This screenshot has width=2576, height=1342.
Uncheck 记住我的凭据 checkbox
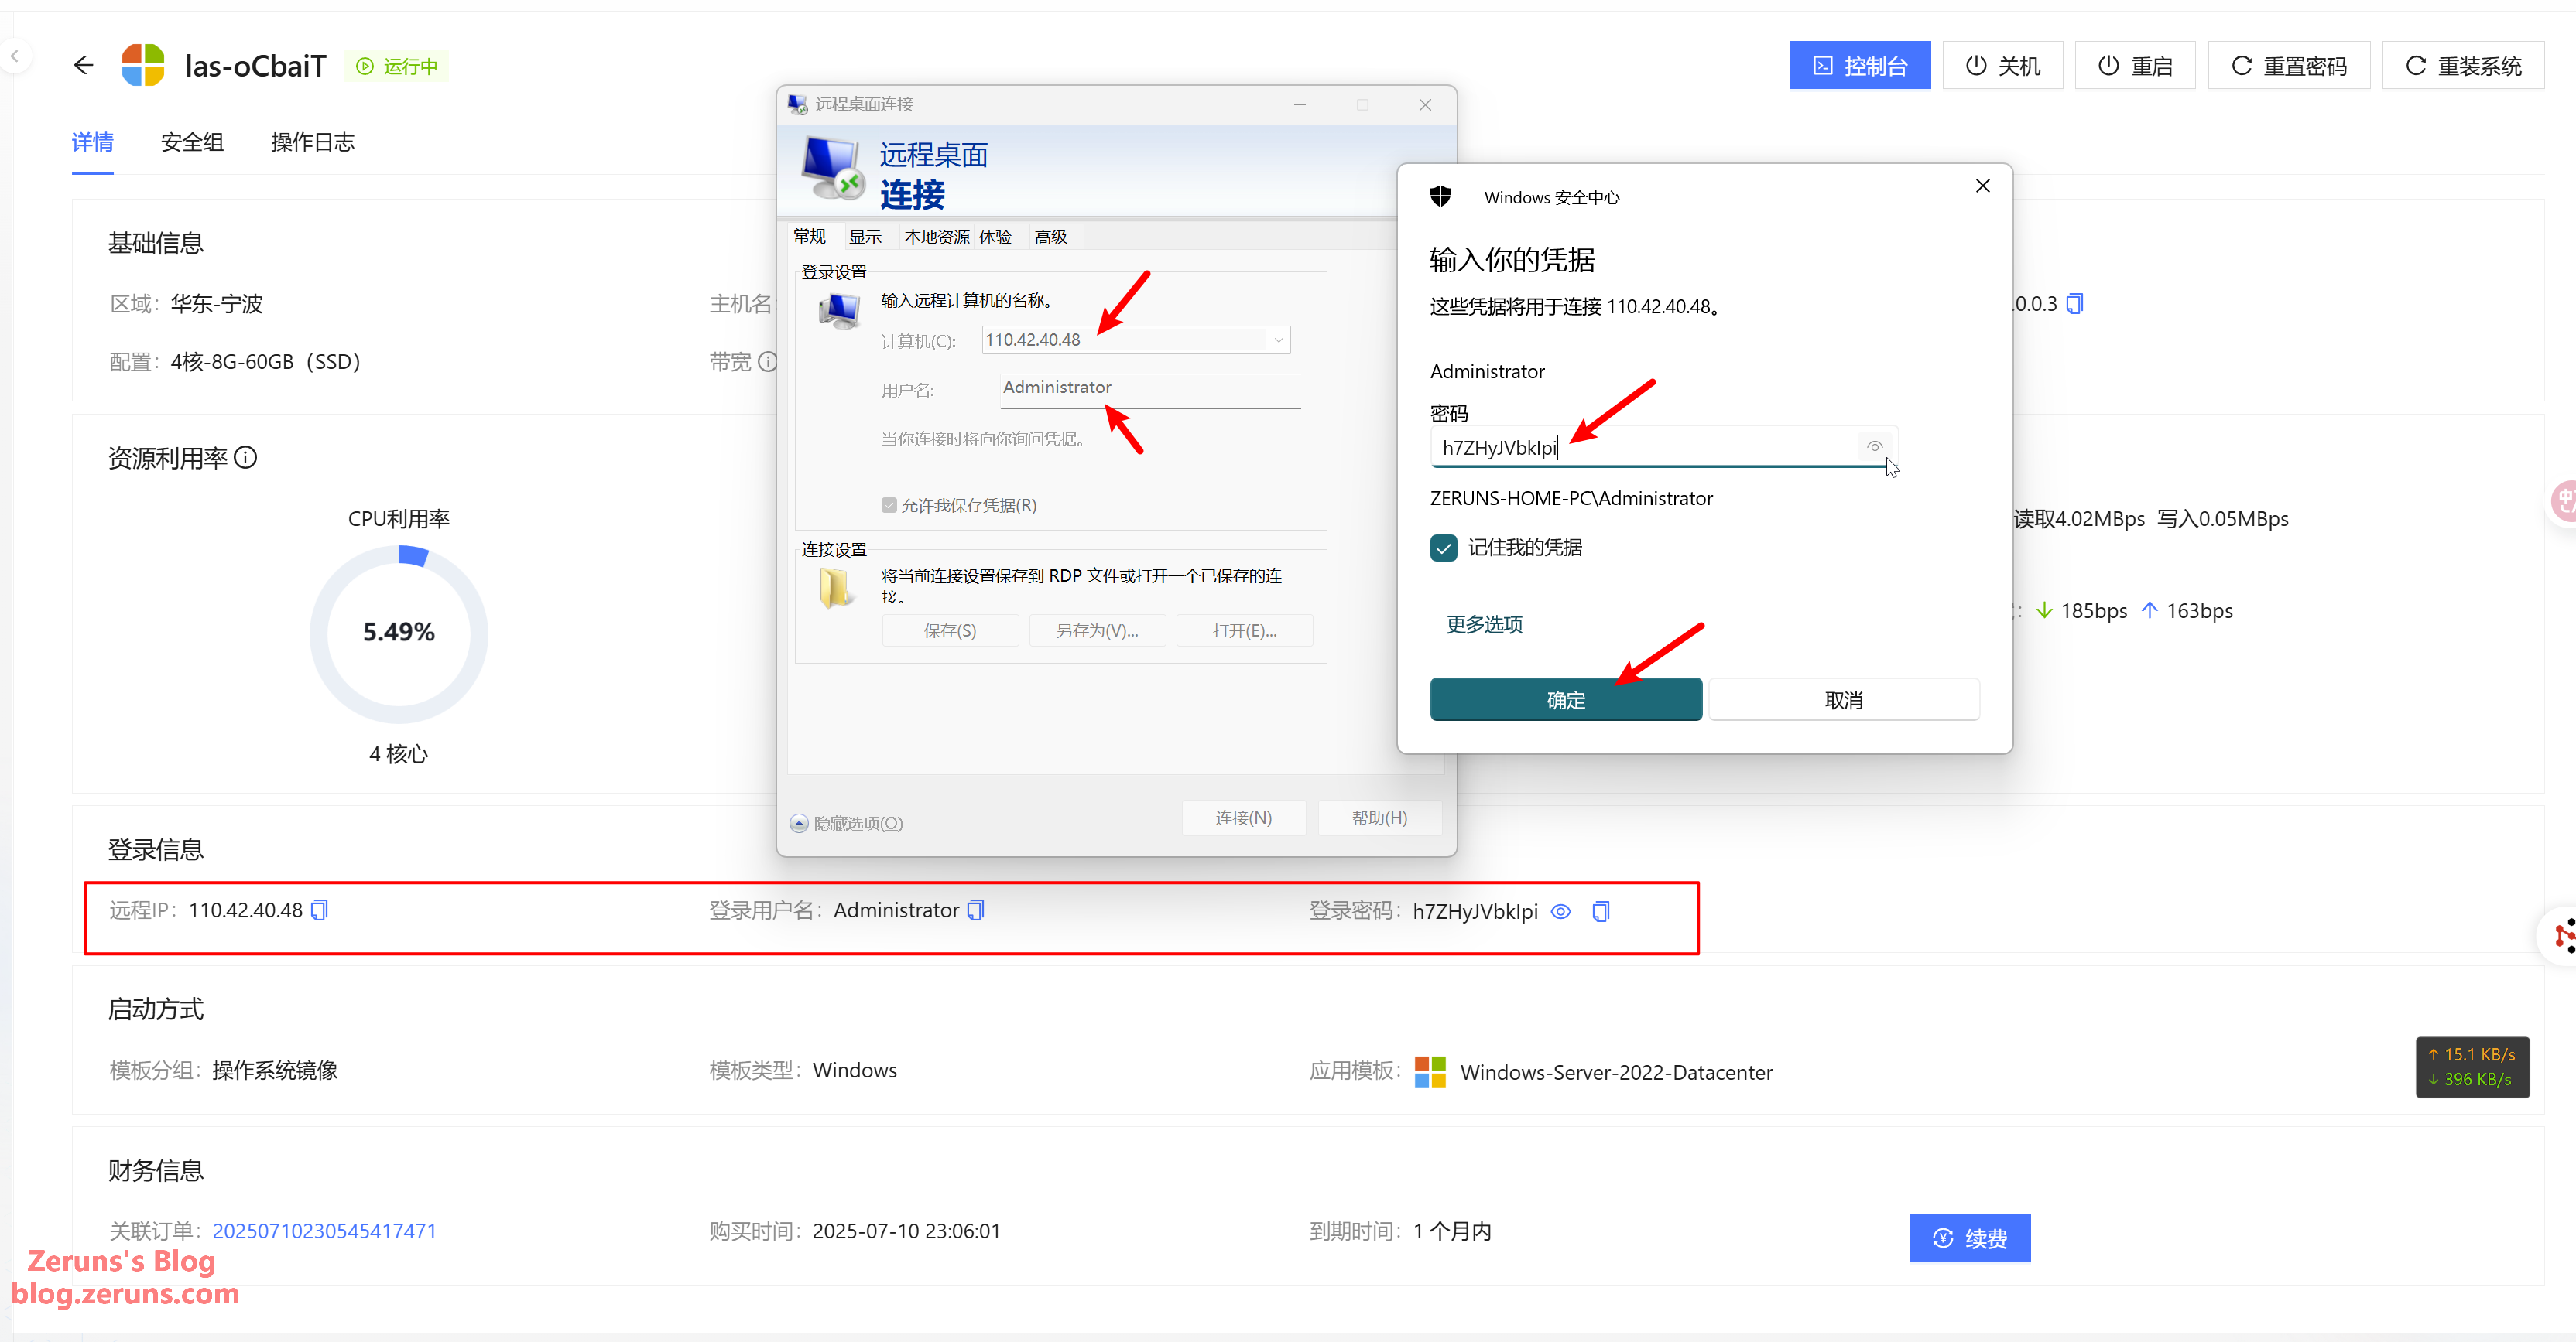coord(1443,548)
